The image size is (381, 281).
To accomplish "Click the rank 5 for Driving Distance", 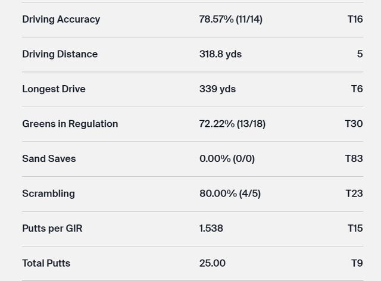I will click(x=360, y=54).
